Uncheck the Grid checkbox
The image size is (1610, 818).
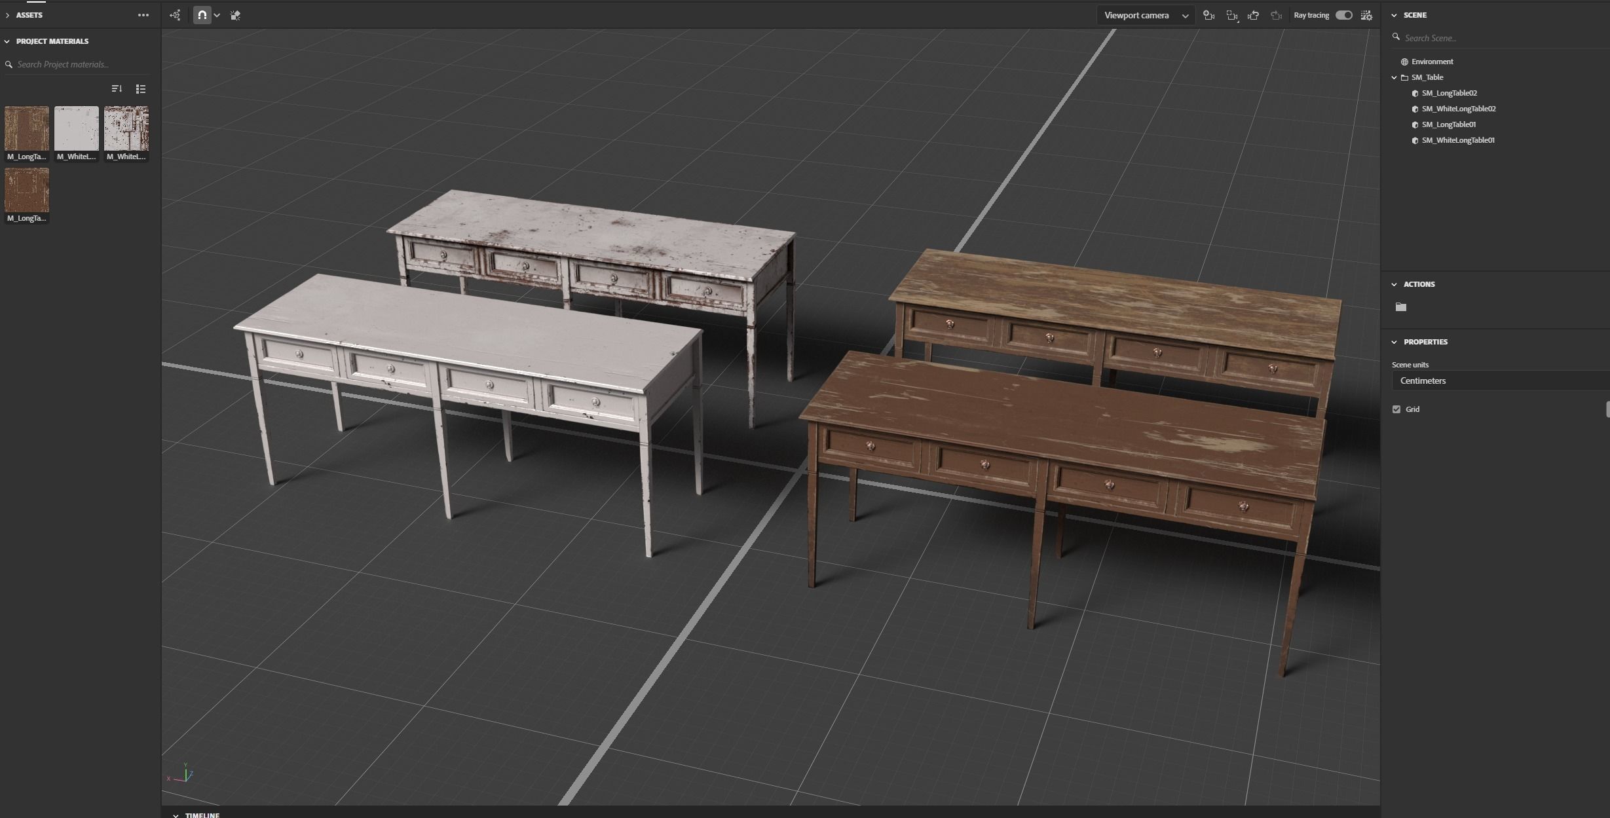tap(1396, 409)
